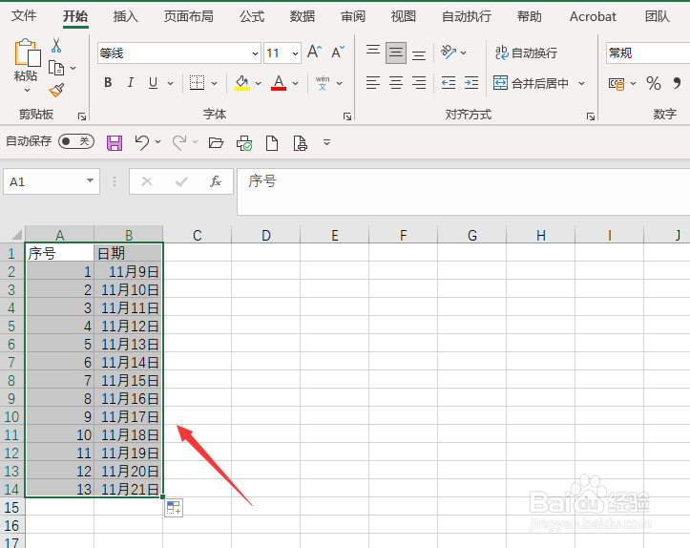
Task: Center text horizontally
Action: click(396, 83)
